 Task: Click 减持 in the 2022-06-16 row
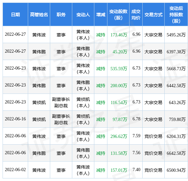101,119
